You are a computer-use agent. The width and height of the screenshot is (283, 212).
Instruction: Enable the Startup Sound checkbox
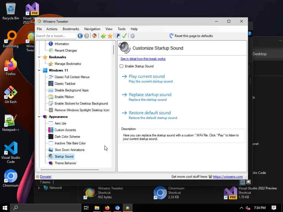122,66
